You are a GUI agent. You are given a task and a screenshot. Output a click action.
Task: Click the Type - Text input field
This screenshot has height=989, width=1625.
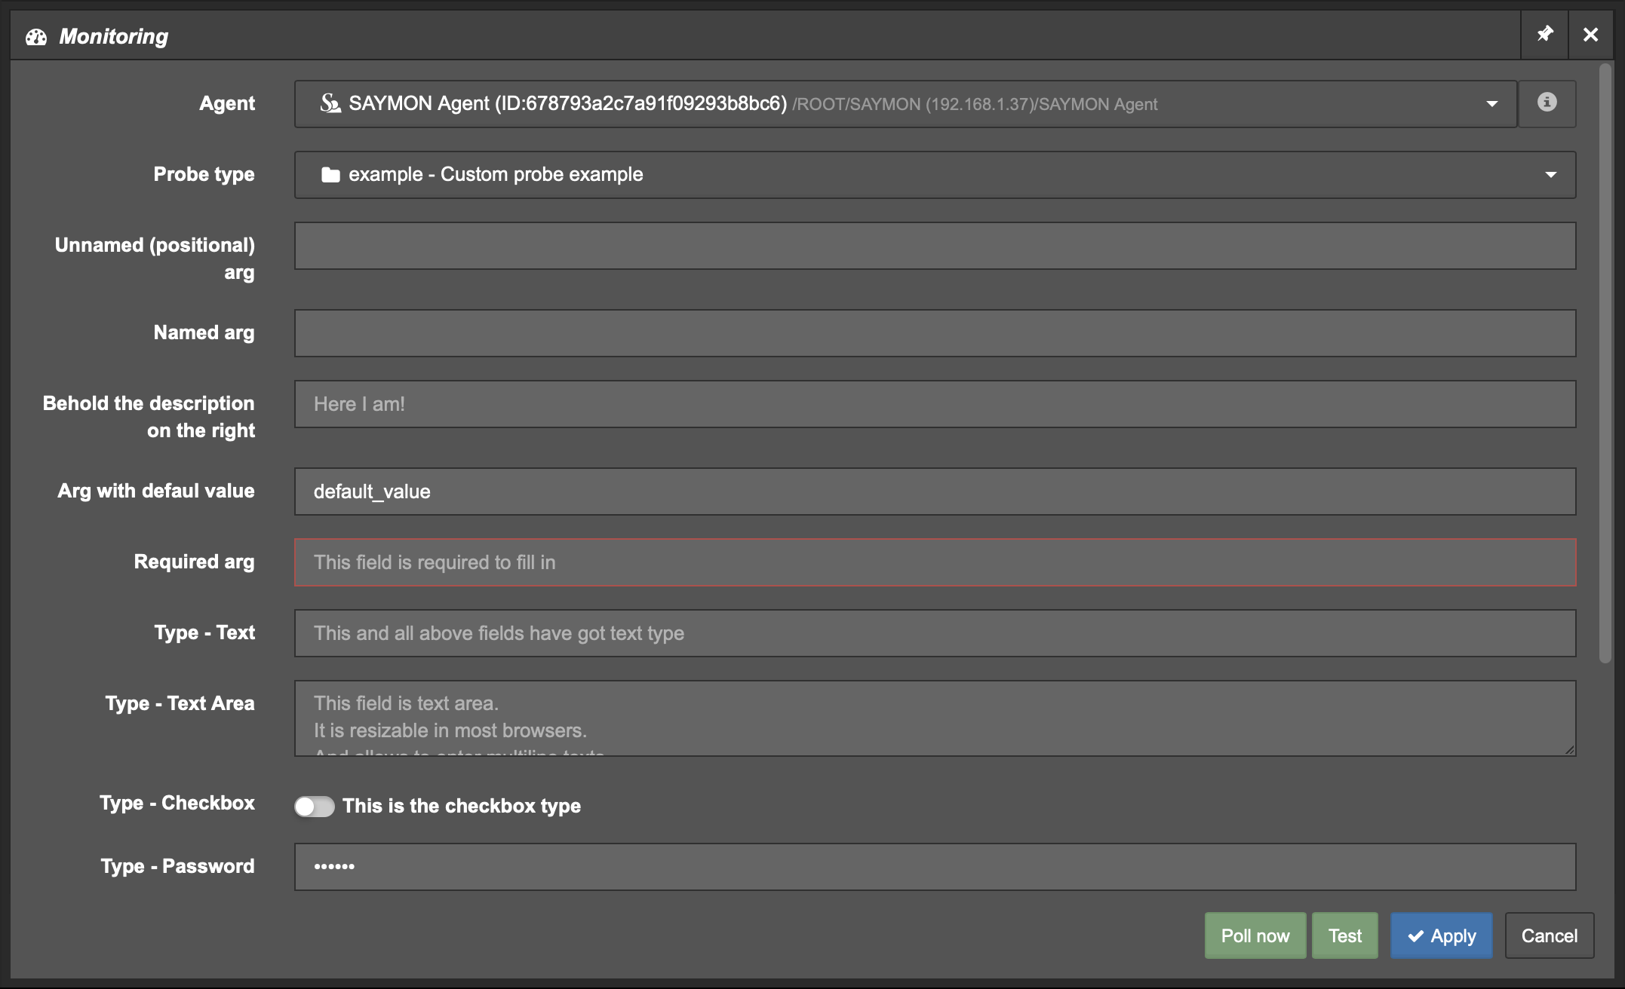click(935, 633)
